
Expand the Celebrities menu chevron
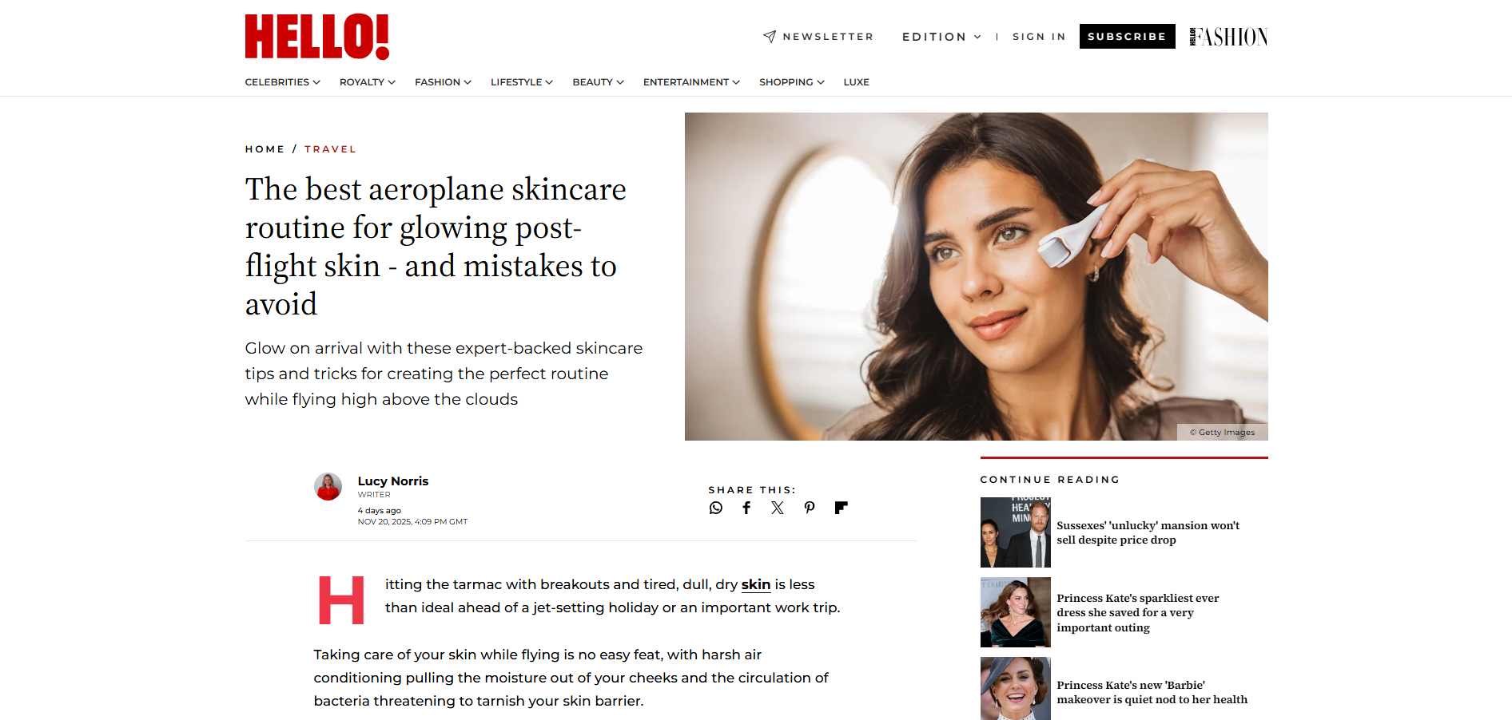pos(316,82)
